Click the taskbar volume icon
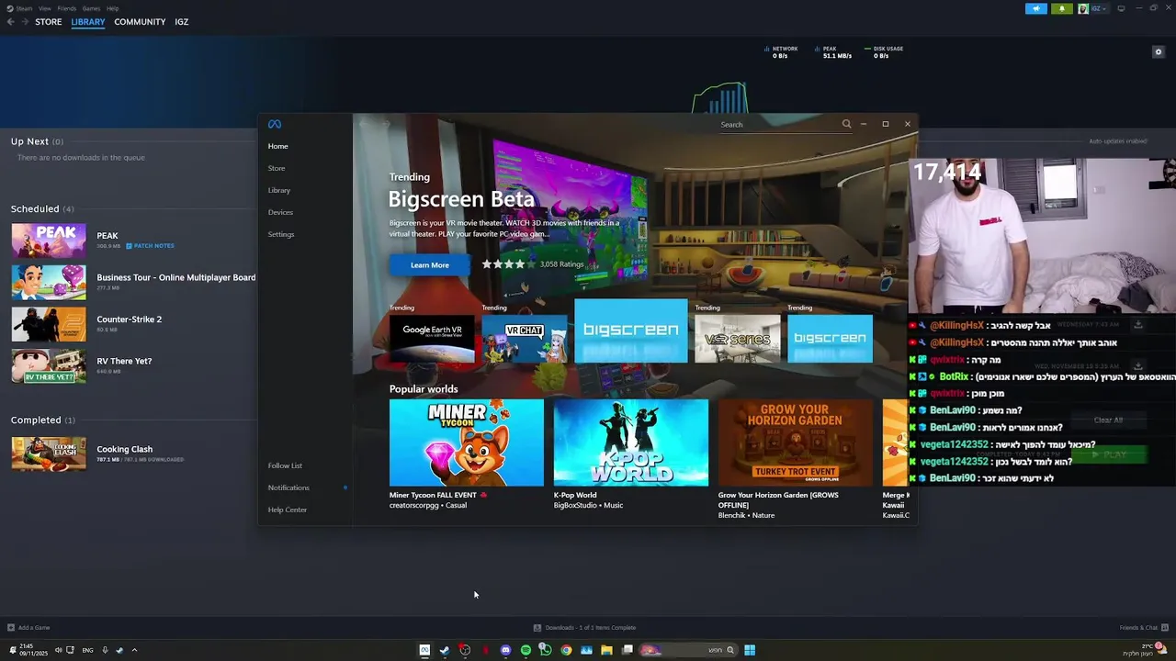The image size is (1176, 661). [x=58, y=650]
